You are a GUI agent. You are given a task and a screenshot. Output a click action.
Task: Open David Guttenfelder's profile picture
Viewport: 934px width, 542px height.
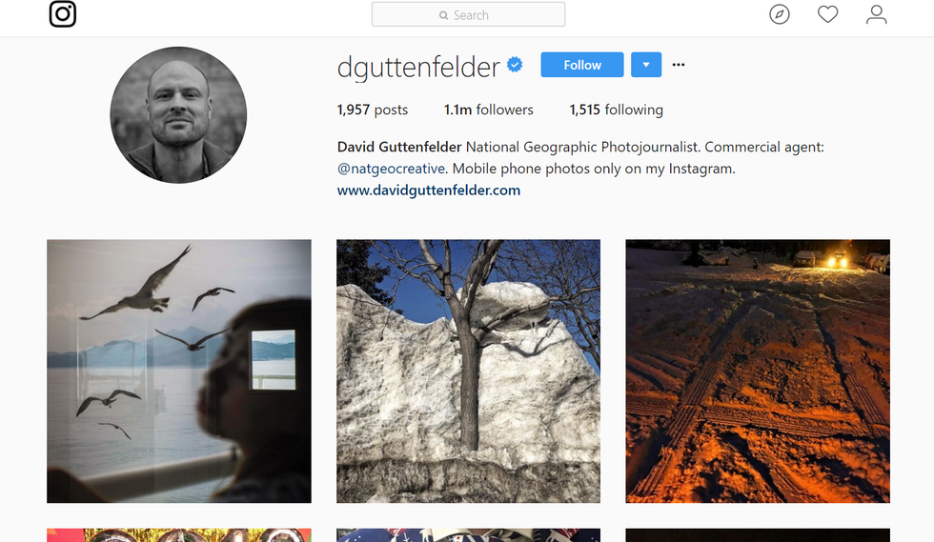[179, 115]
